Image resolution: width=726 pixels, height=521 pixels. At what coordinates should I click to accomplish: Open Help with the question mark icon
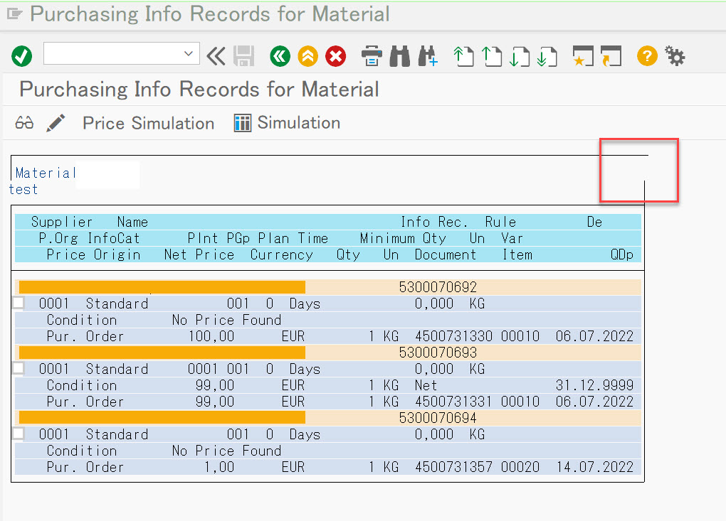tap(647, 56)
